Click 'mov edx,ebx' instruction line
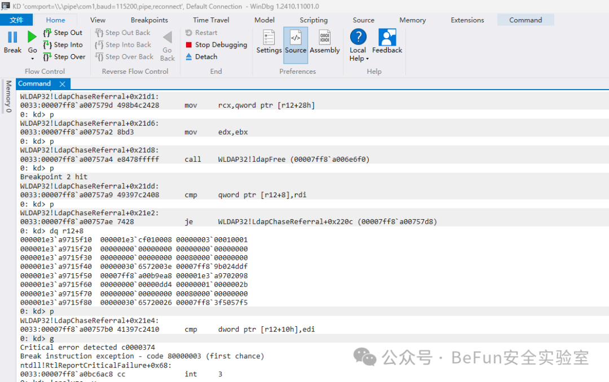Screen dimensions: 609x382 (x=134, y=132)
